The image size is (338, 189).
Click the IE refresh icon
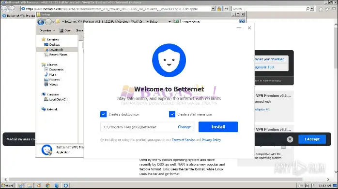tap(226, 9)
